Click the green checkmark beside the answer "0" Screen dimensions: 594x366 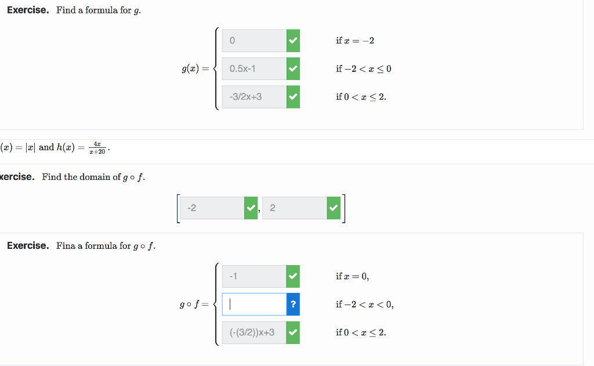[292, 41]
